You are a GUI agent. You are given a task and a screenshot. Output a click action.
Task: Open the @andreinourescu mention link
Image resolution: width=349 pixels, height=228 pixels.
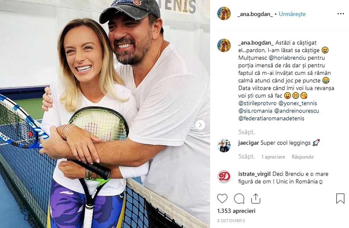tap(297, 111)
